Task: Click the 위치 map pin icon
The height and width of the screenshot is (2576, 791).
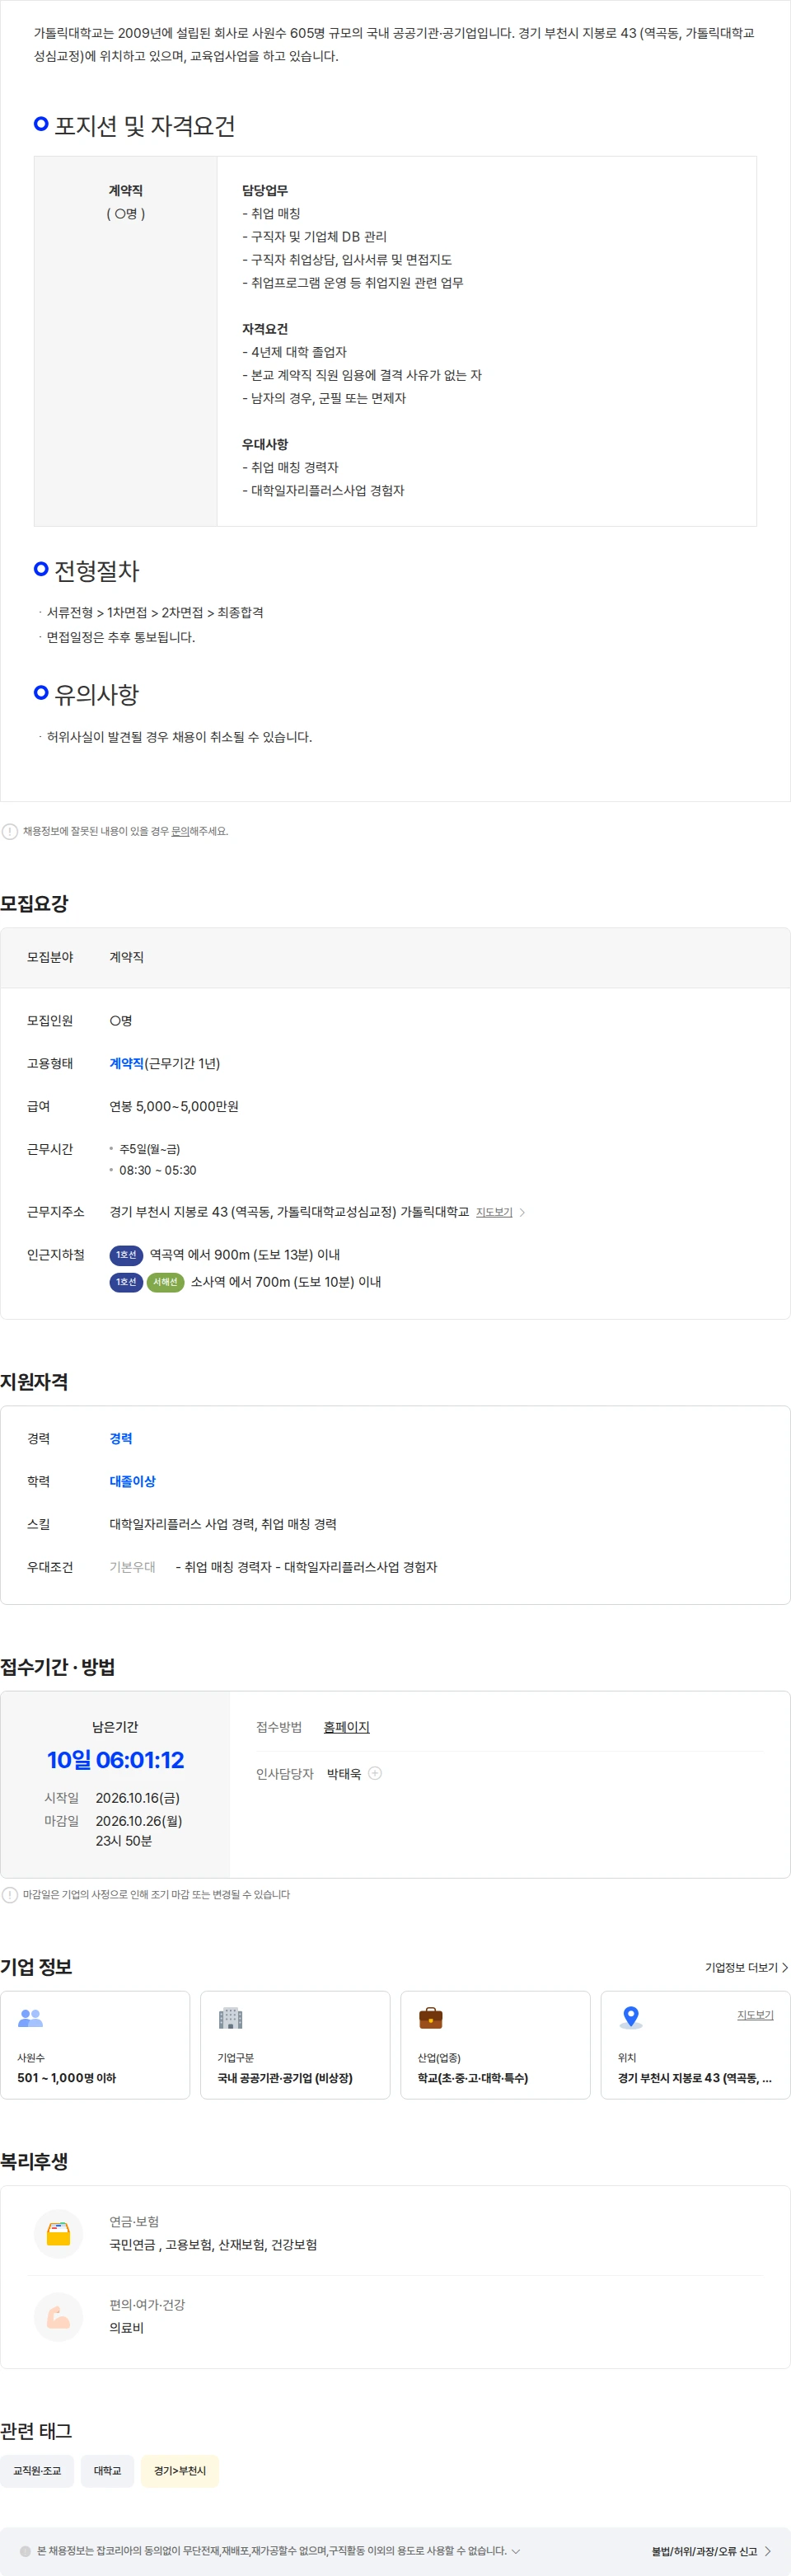Action: click(631, 2018)
